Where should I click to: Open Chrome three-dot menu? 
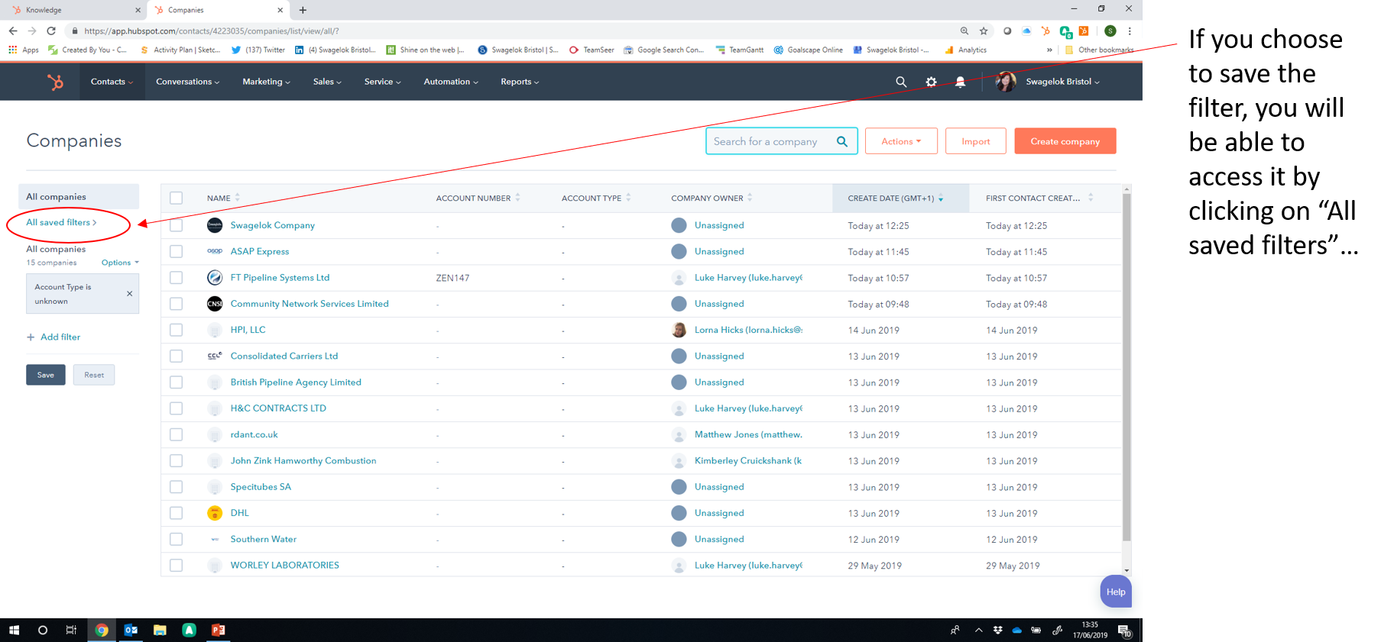click(1130, 31)
